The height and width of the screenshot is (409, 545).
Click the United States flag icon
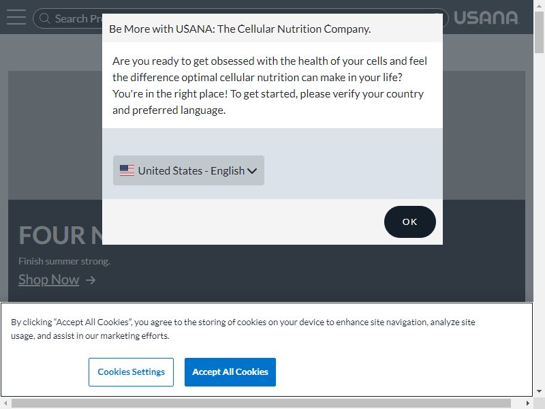[x=127, y=170]
